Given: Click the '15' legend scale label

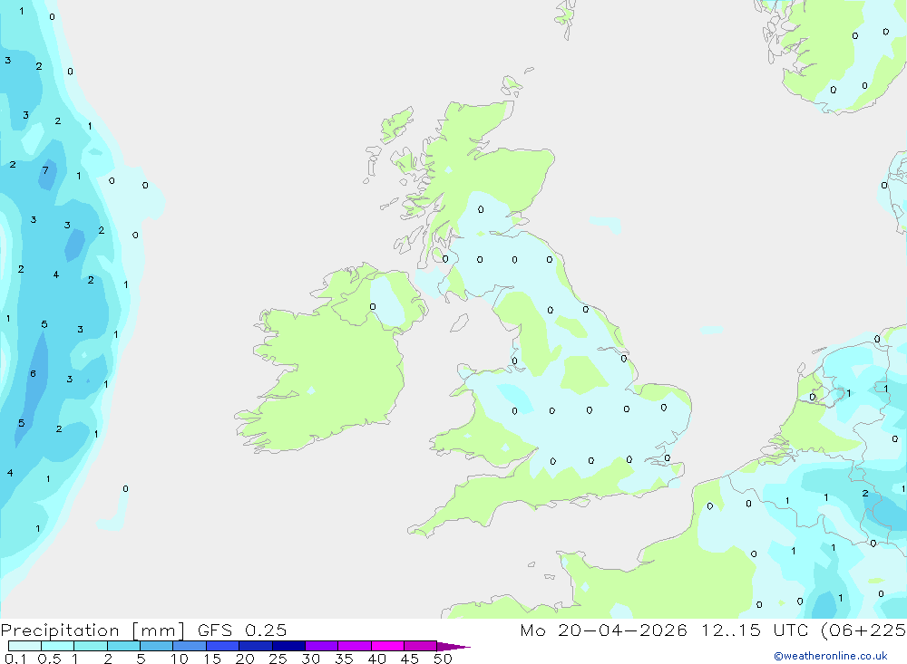Looking at the screenshot, I should pyautogui.click(x=212, y=659).
